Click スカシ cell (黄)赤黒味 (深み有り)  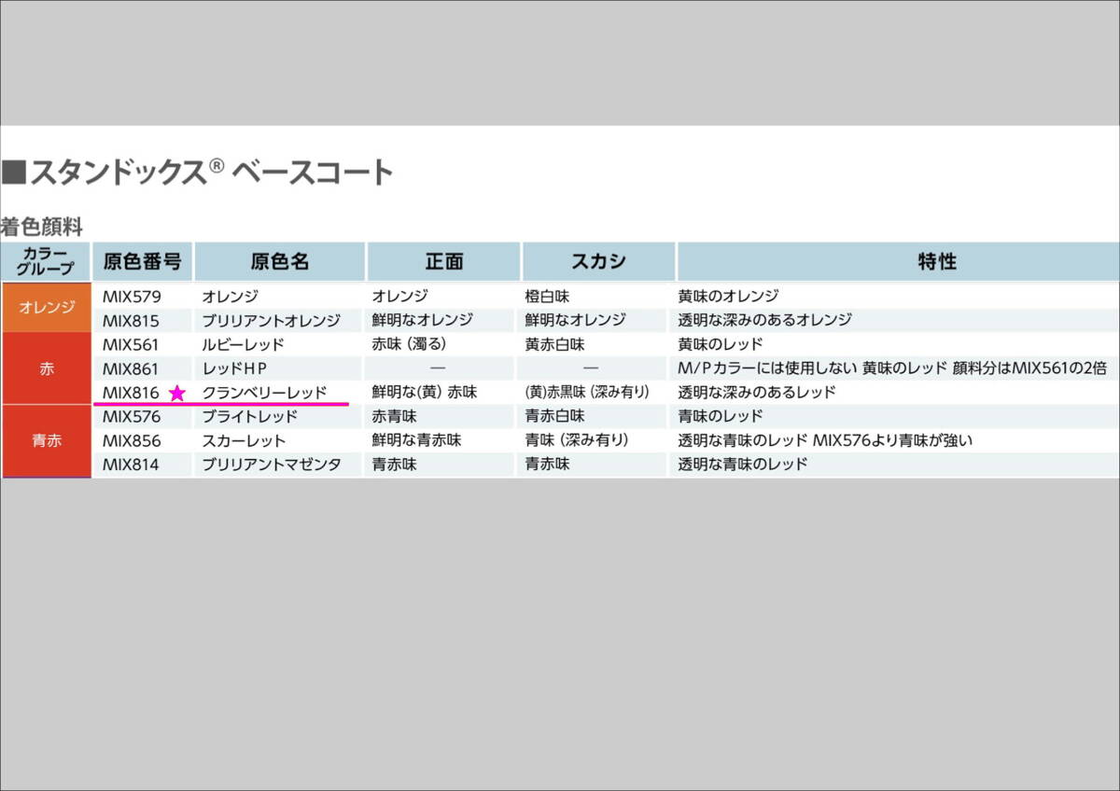[x=586, y=393]
